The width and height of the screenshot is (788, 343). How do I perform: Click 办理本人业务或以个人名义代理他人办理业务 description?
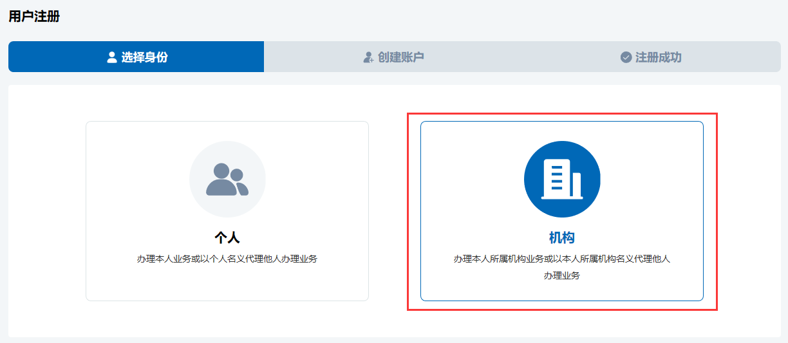(227, 259)
